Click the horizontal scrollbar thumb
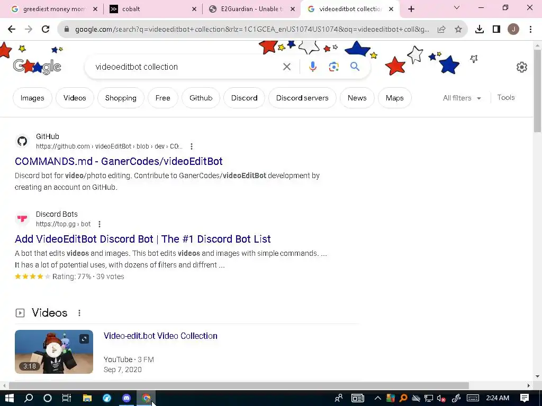The height and width of the screenshot is (406, 542). click(239, 385)
